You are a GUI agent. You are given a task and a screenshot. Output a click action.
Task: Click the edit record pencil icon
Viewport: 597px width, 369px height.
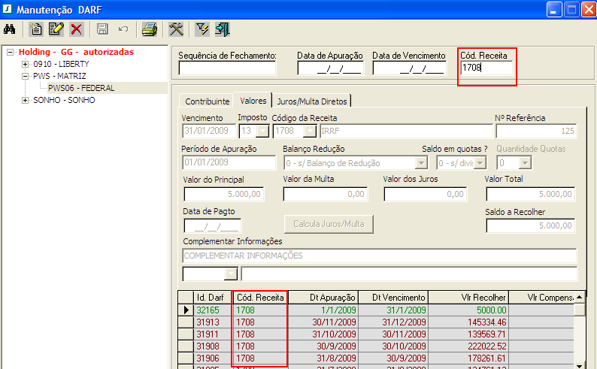pos(56,29)
